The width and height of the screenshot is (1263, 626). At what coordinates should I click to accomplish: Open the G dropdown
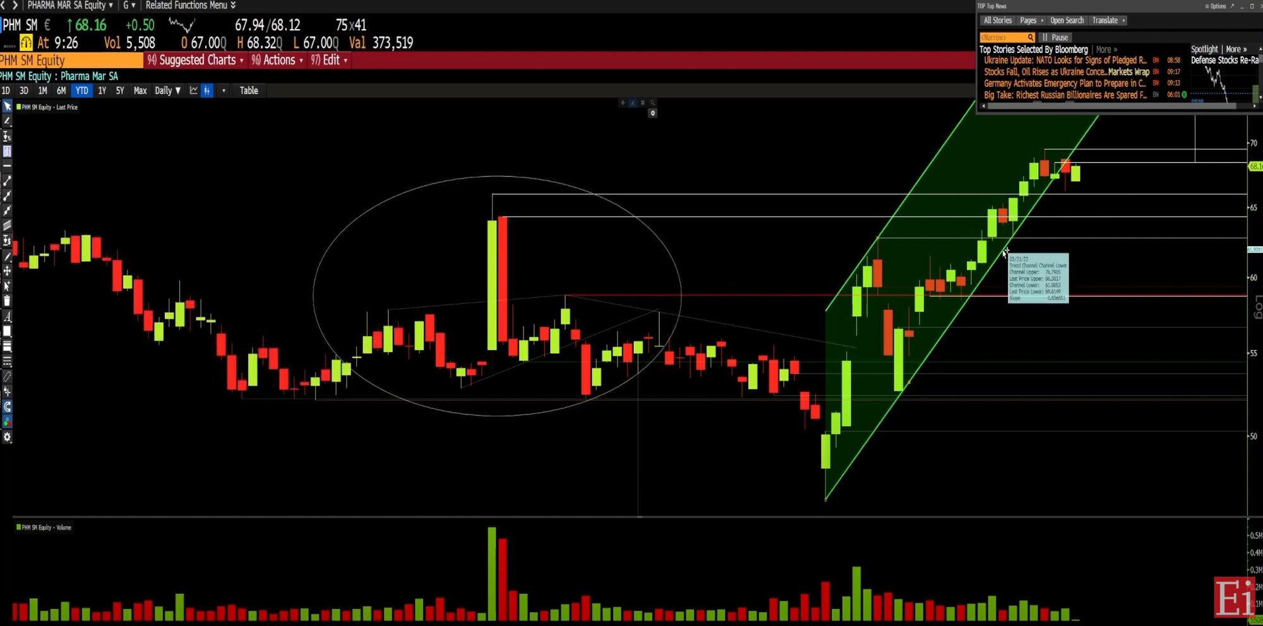coord(129,5)
